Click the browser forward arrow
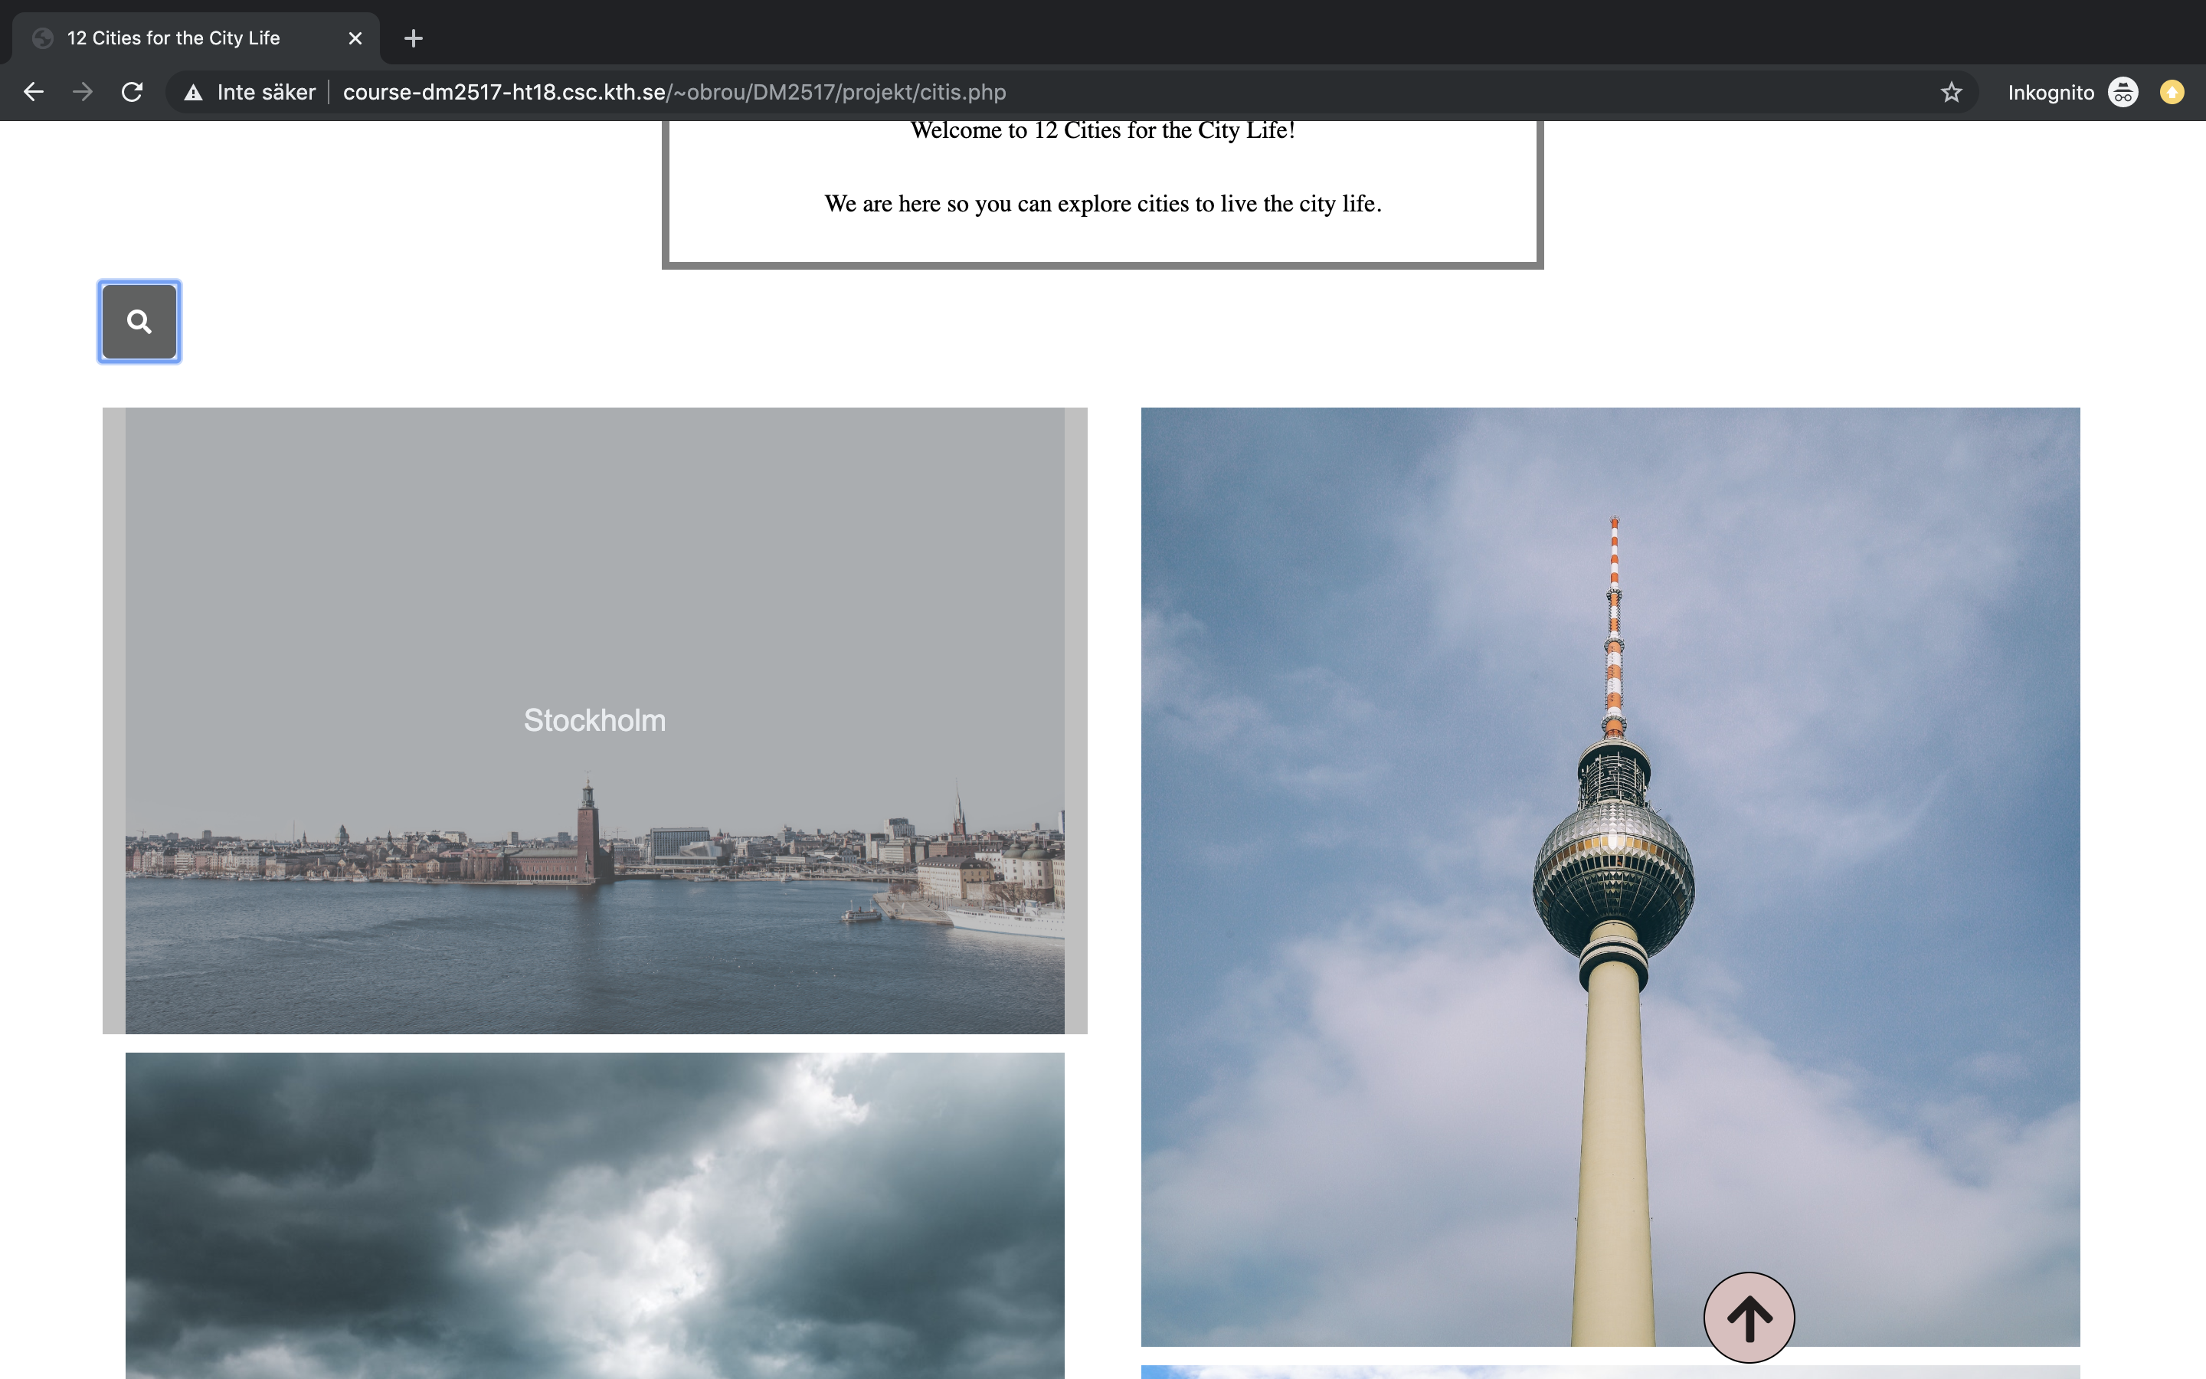The width and height of the screenshot is (2206, 1379). pos(83,92)
